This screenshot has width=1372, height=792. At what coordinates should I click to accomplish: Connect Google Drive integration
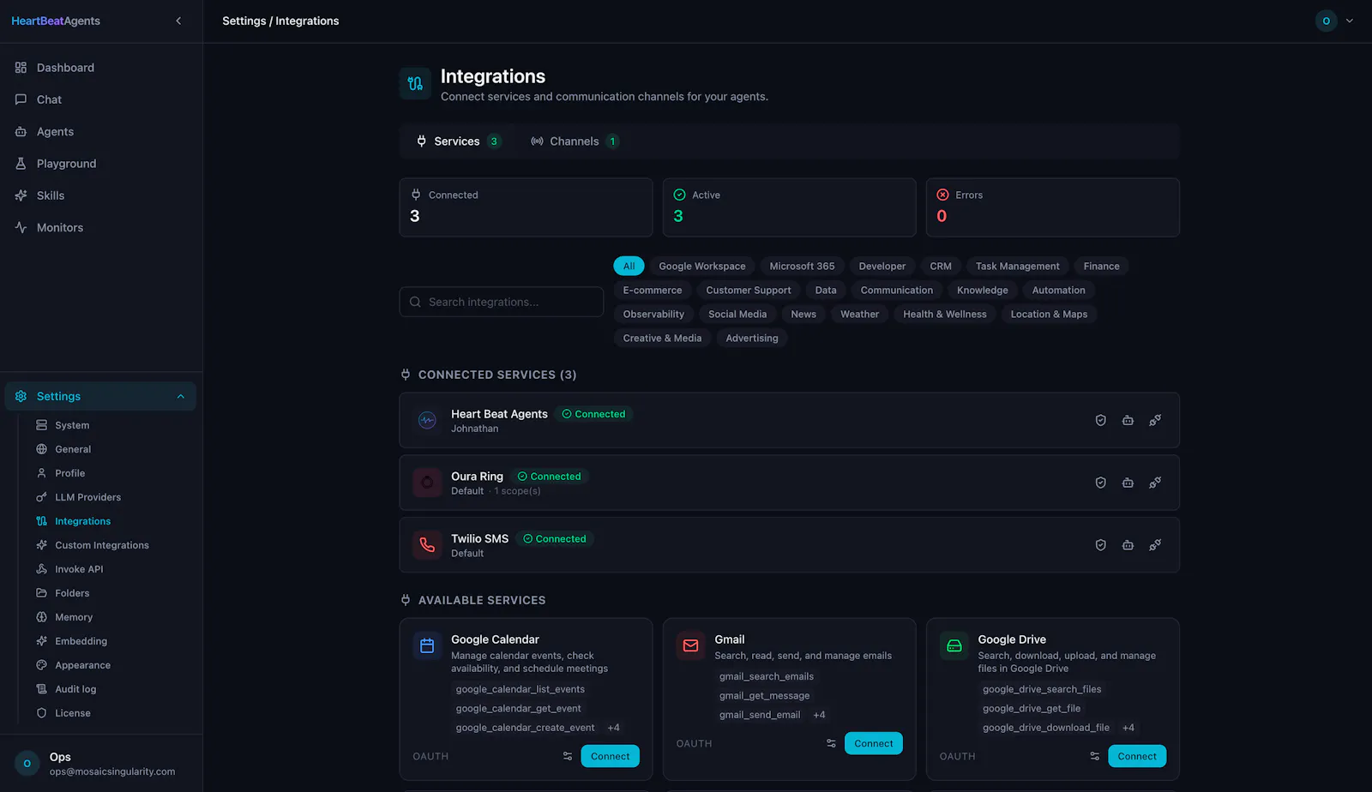click(x=1137, y=756)
